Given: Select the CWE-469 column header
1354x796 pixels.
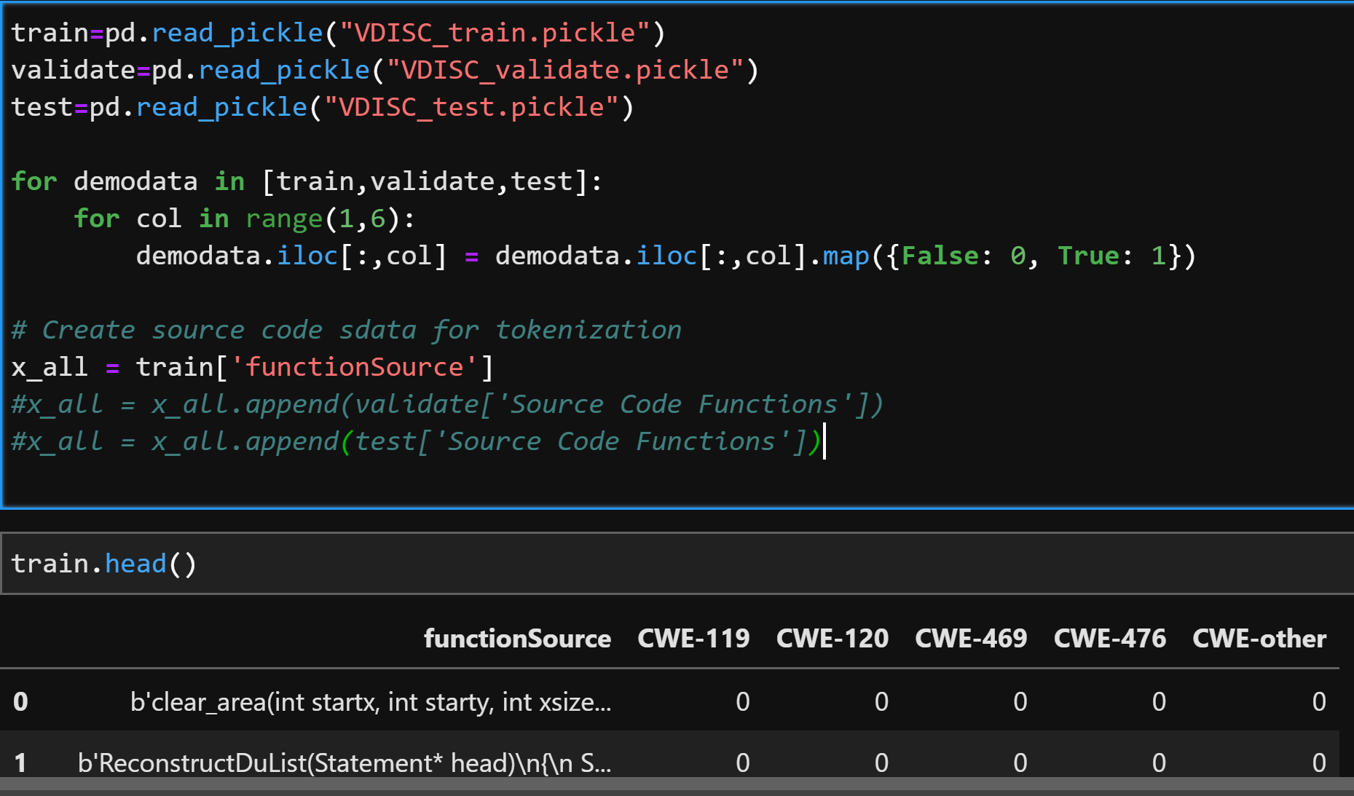Looking at the screenshot, I should tap(970, 639).
